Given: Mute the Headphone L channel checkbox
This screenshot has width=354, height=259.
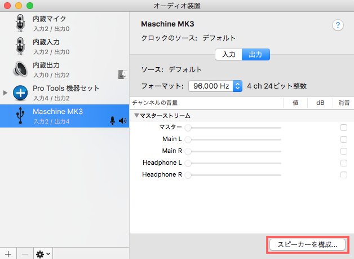Looking at the screenshot, I should pos(344,163).
